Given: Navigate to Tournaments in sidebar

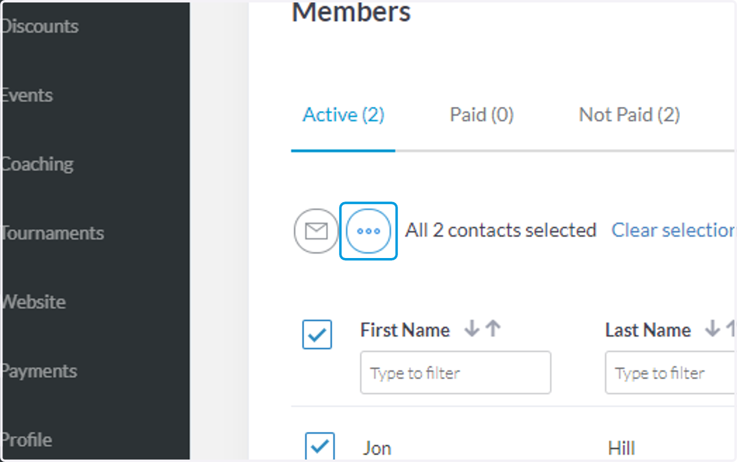Looking at the screenshot, I should click(52, 233).
